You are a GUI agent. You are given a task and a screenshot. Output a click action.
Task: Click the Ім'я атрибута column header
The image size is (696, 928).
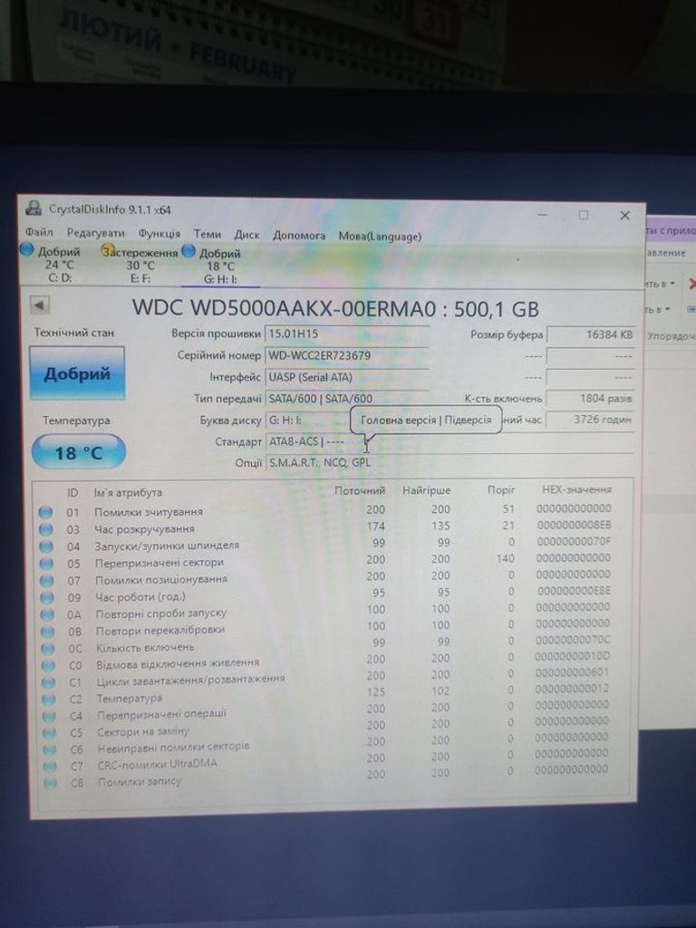128,492
